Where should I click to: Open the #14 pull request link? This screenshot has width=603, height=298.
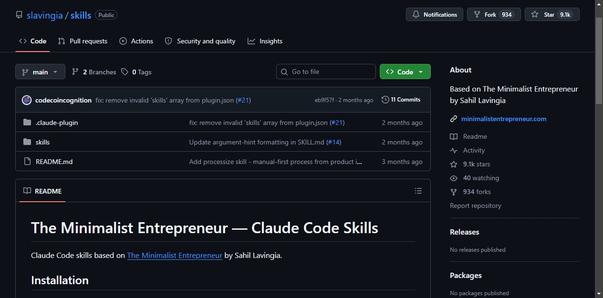(333, 142)
